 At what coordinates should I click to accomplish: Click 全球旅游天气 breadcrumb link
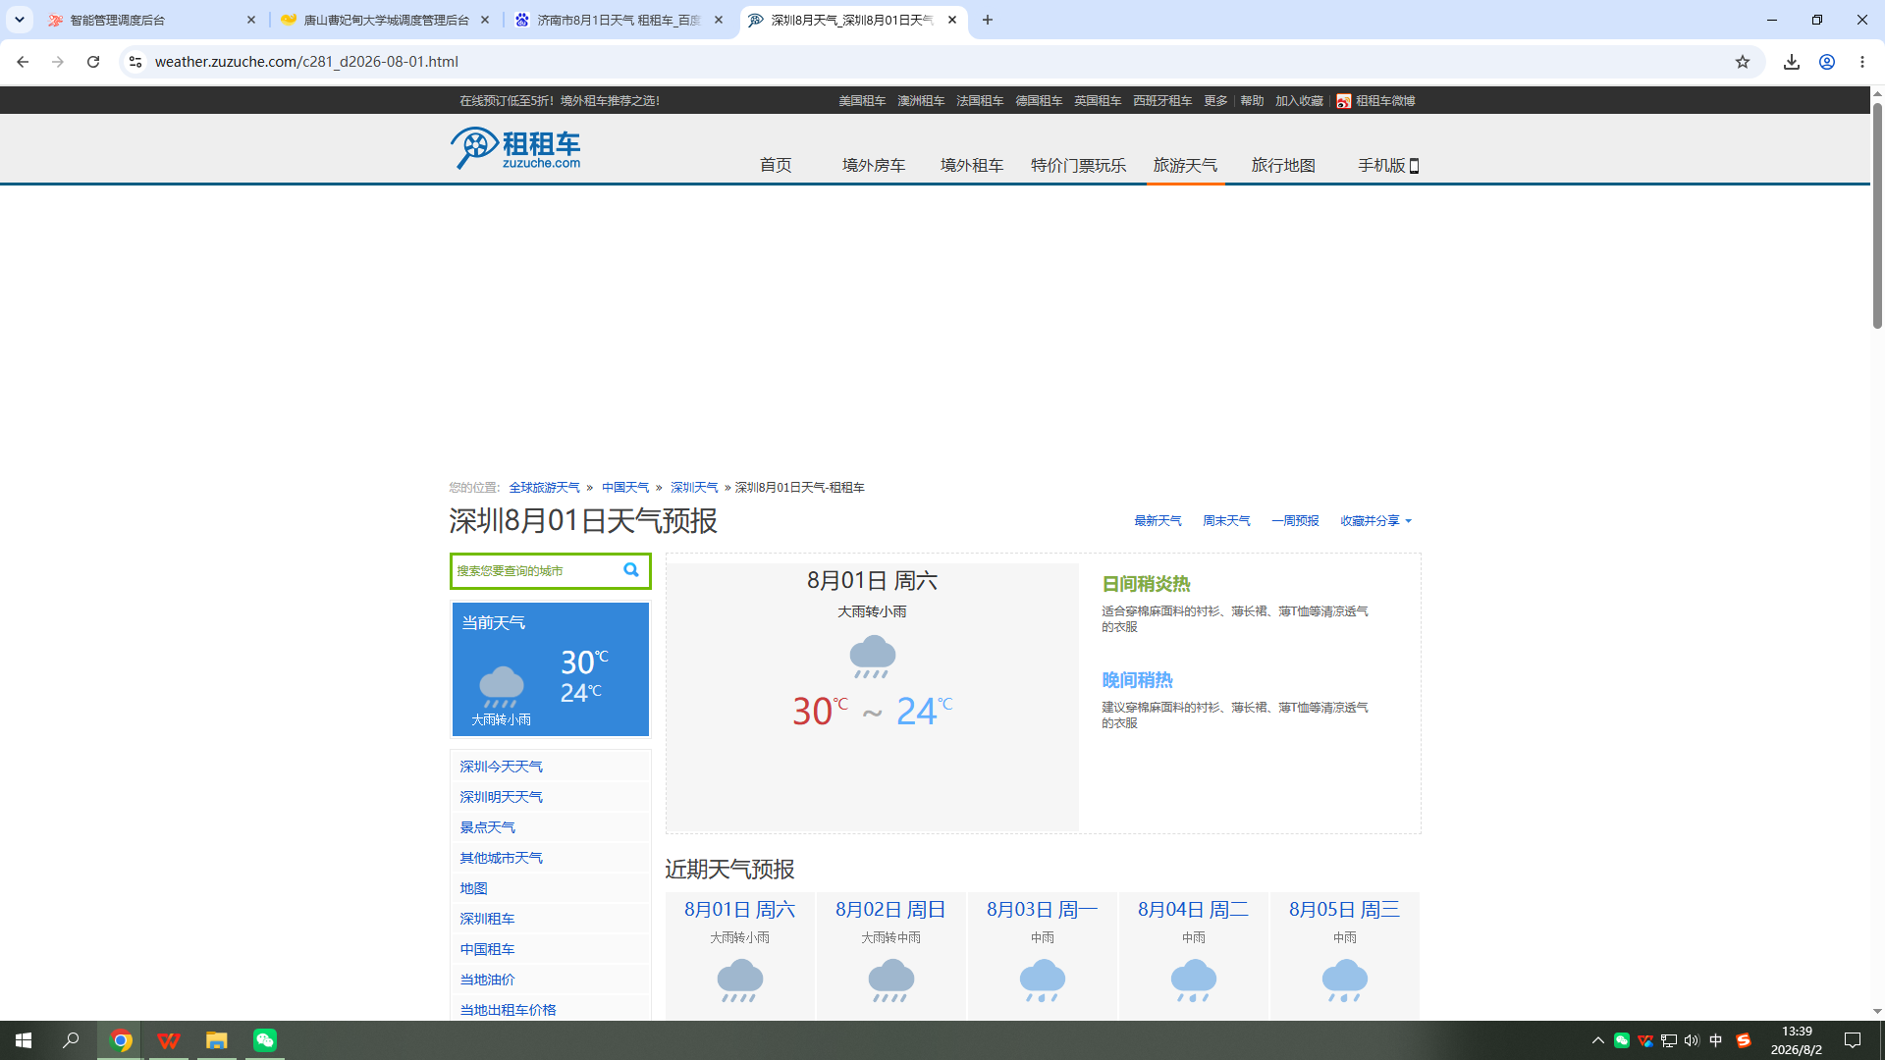click(544, 488)
